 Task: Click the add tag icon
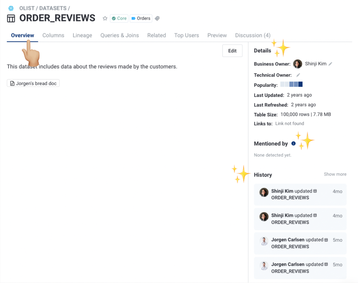(x=157, y=19)
